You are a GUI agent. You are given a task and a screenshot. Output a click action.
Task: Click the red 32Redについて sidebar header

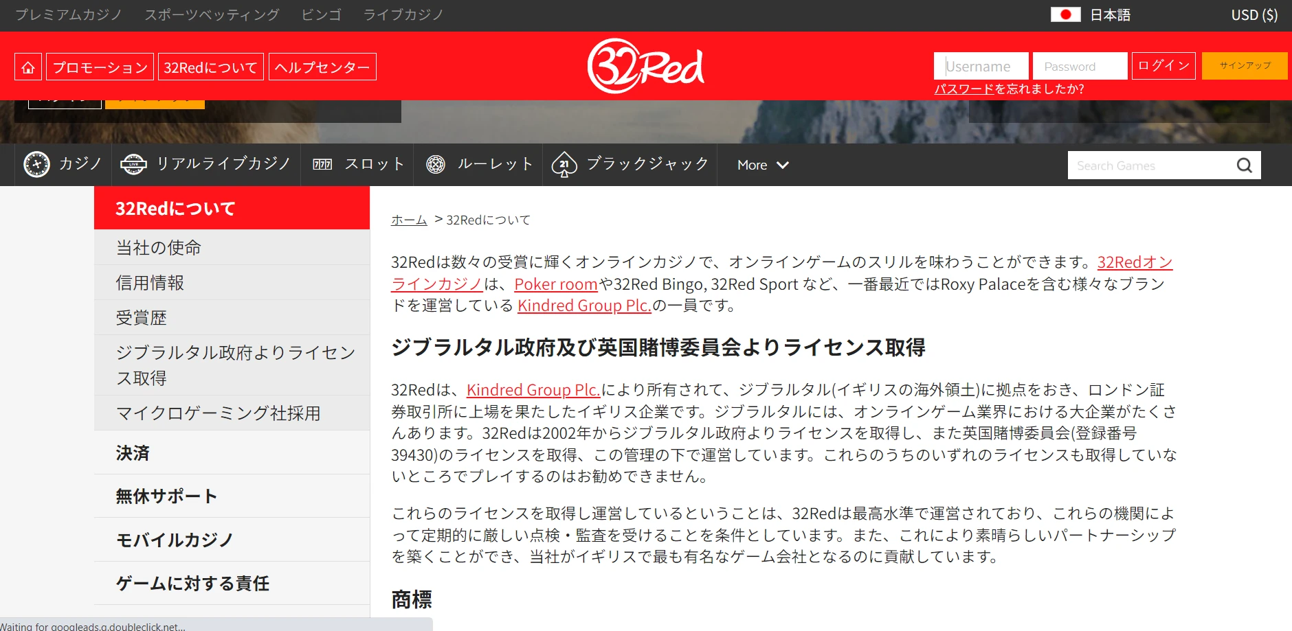pyautogui.click(x=232, y=208)
